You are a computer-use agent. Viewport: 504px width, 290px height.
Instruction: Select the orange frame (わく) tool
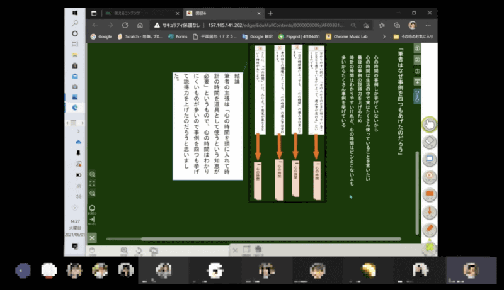430,194
